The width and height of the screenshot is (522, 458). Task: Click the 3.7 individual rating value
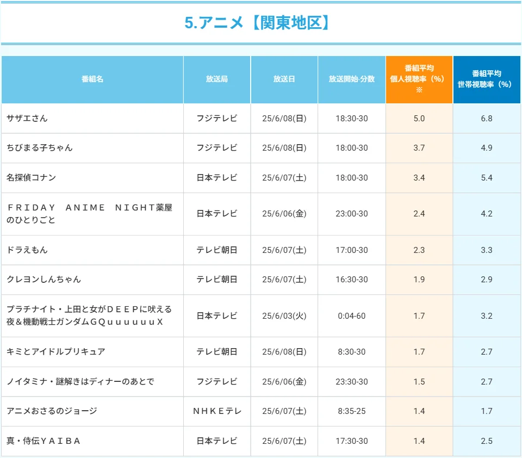coord(419,147)
